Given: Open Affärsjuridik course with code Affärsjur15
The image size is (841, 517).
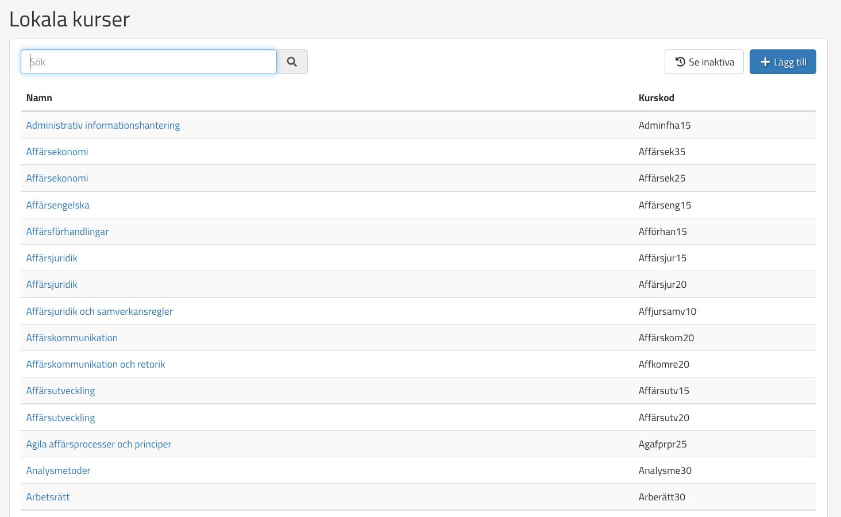Looking at the screenshot, I should (52, 258).
